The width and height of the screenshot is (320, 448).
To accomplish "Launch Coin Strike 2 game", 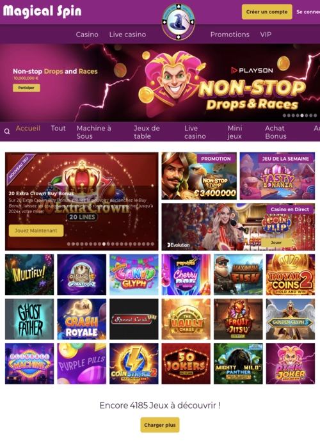I will pos(134,364).
